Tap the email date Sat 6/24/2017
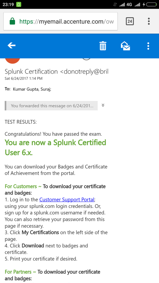This screenshot has width=159, height=283. [x=23, y=78]
